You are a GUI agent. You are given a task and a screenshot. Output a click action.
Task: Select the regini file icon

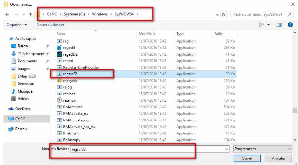[60, 61]
